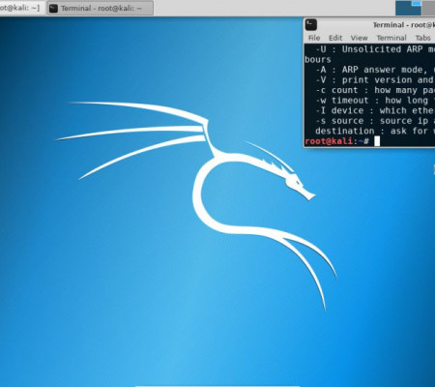Click the Terminal window title bar text
Screen dimensions: 435x387
click(404, 25)
